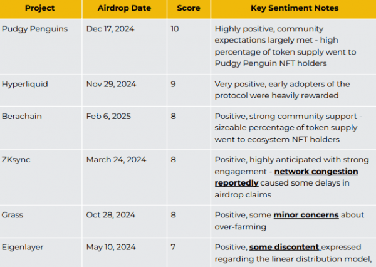The height and width of the screenshot is (267, 376).
Task: Select the Airdrop Date column header
Action: tap(124, 8)
